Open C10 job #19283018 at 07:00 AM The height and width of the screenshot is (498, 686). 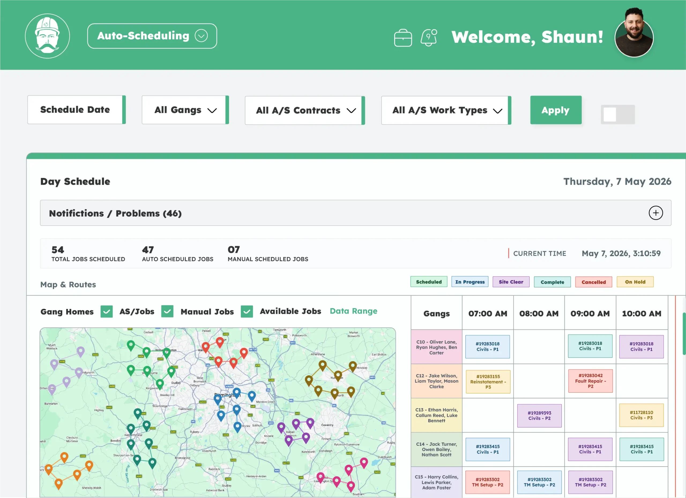(488, 347)
